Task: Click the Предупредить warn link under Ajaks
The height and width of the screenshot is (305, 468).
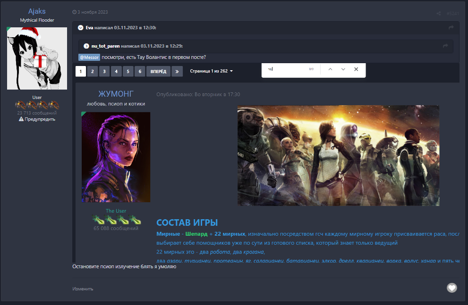Action: click(37, 119)
